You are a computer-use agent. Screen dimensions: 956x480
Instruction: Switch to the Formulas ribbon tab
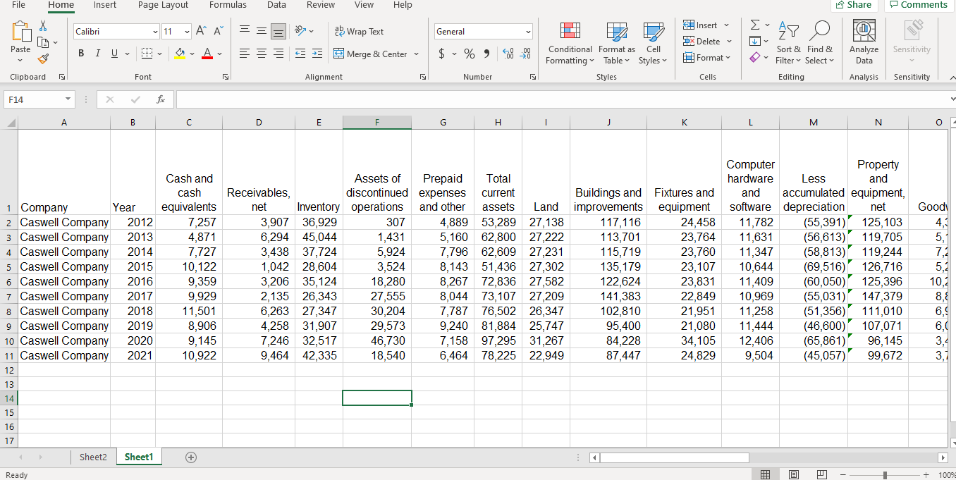pyautogui.click(x=228, y=6)
